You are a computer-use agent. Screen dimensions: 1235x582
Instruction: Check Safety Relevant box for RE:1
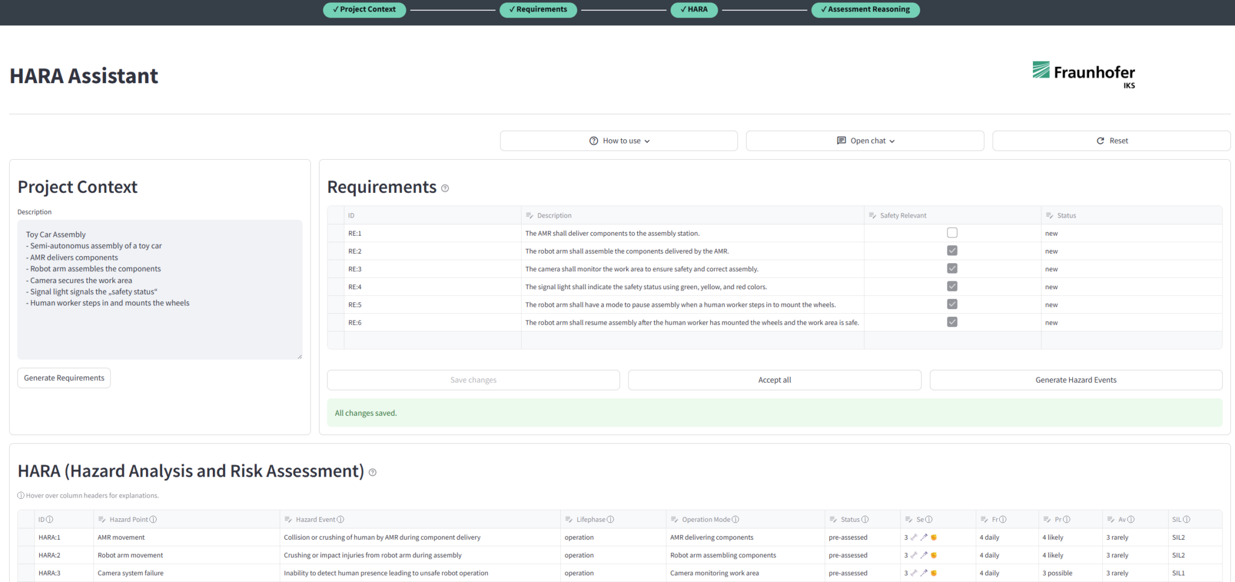tap(952, 233)
